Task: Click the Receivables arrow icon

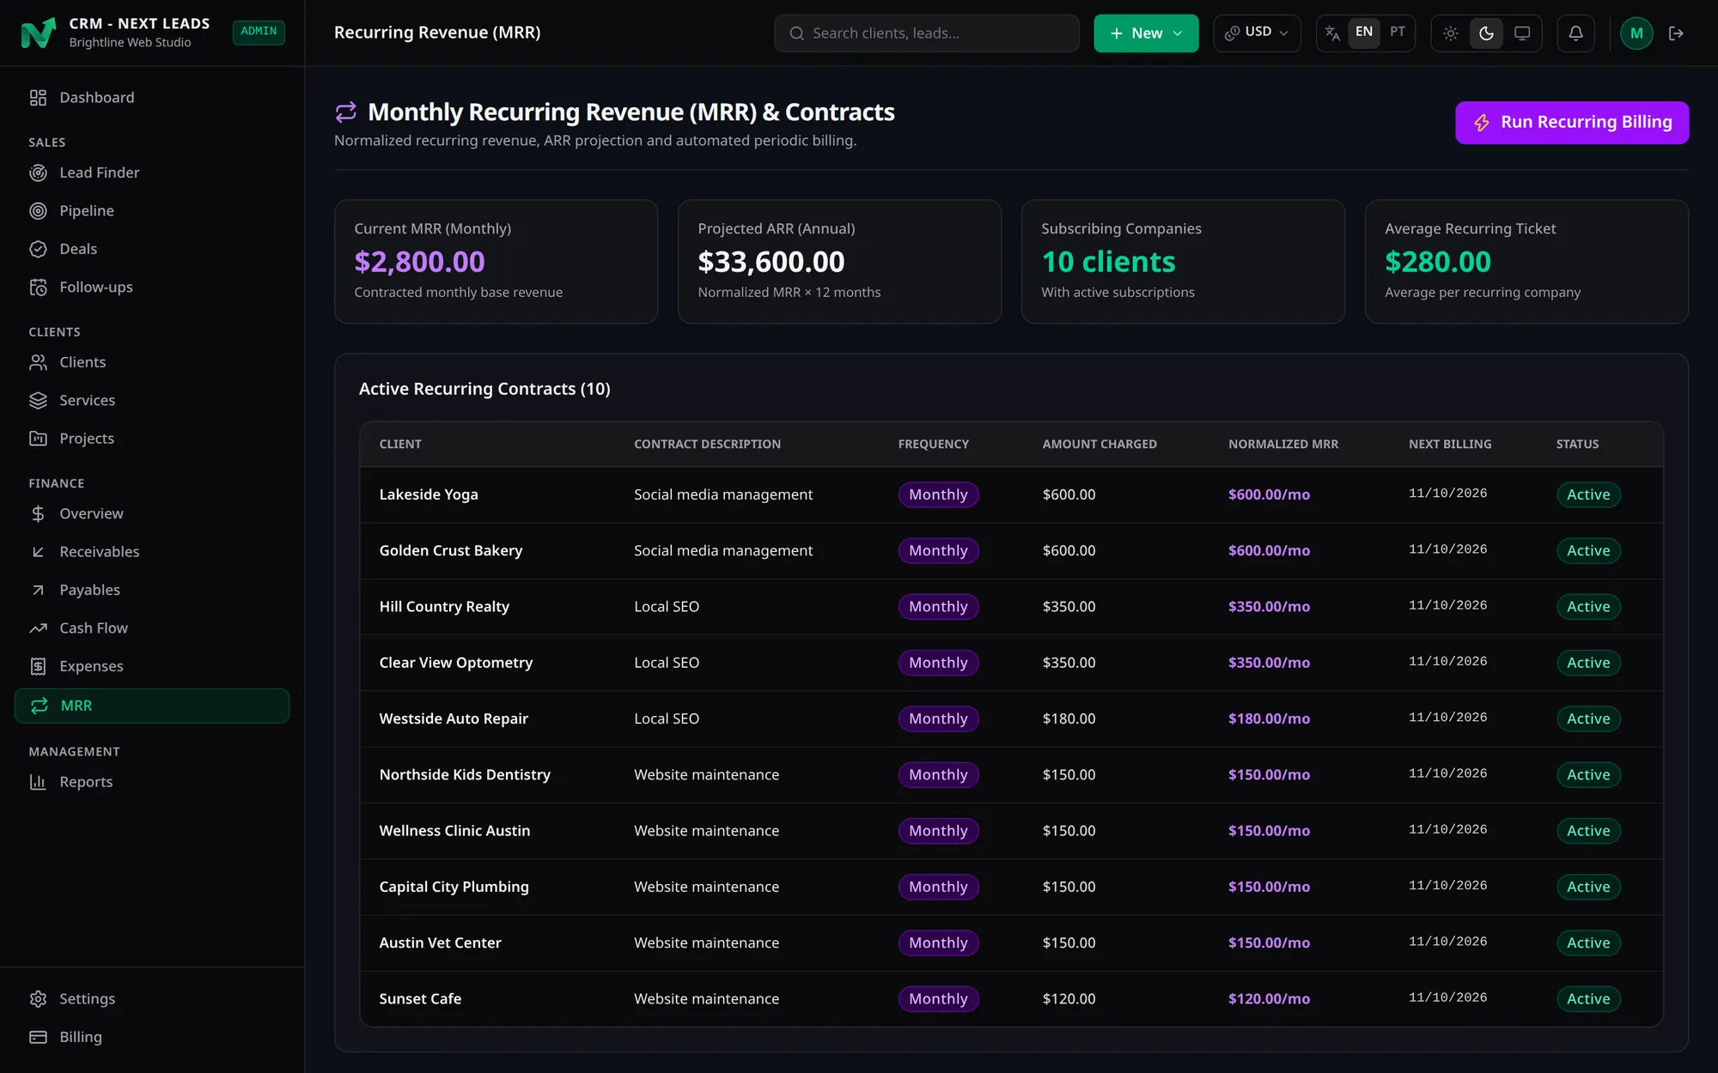Action: coord(38,552)
